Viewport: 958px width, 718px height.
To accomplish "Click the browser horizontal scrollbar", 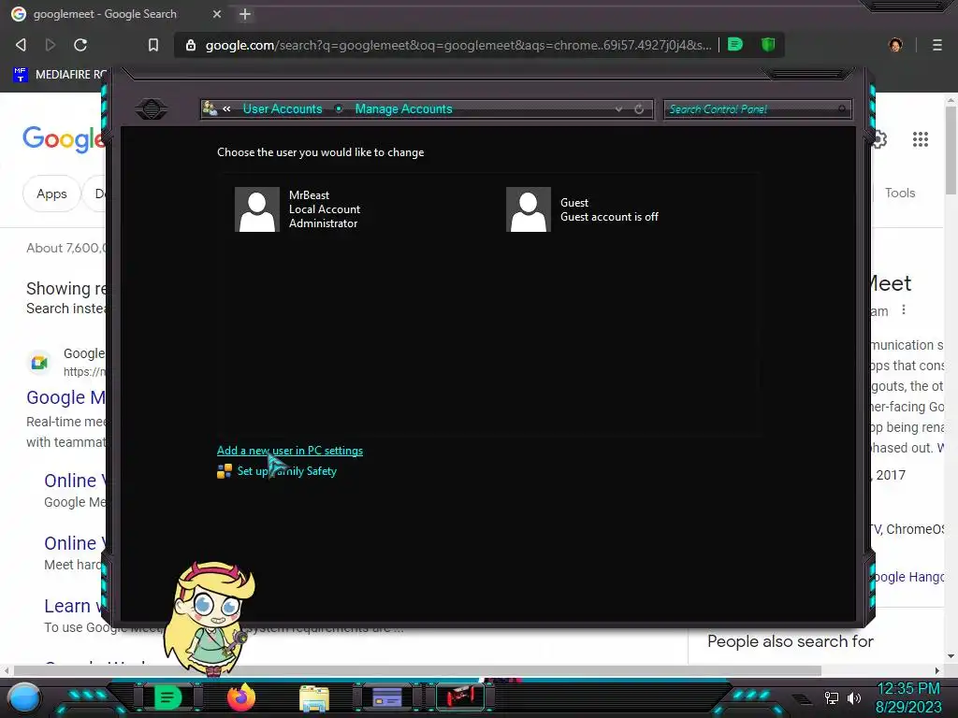I will click(417, 670).
